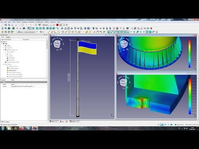Toggle snap to midpoint
Image resolution: width=199 pixels, height=149 pixels.
(x=115, y=32)
